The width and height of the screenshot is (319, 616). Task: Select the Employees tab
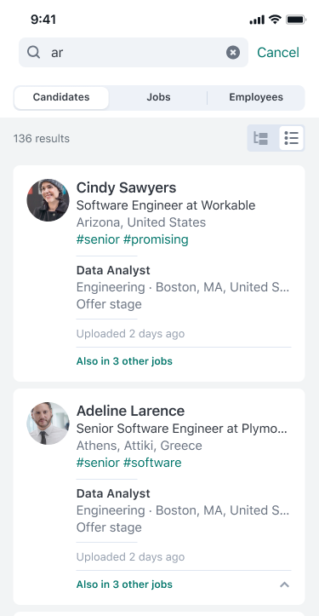(256, 97)
